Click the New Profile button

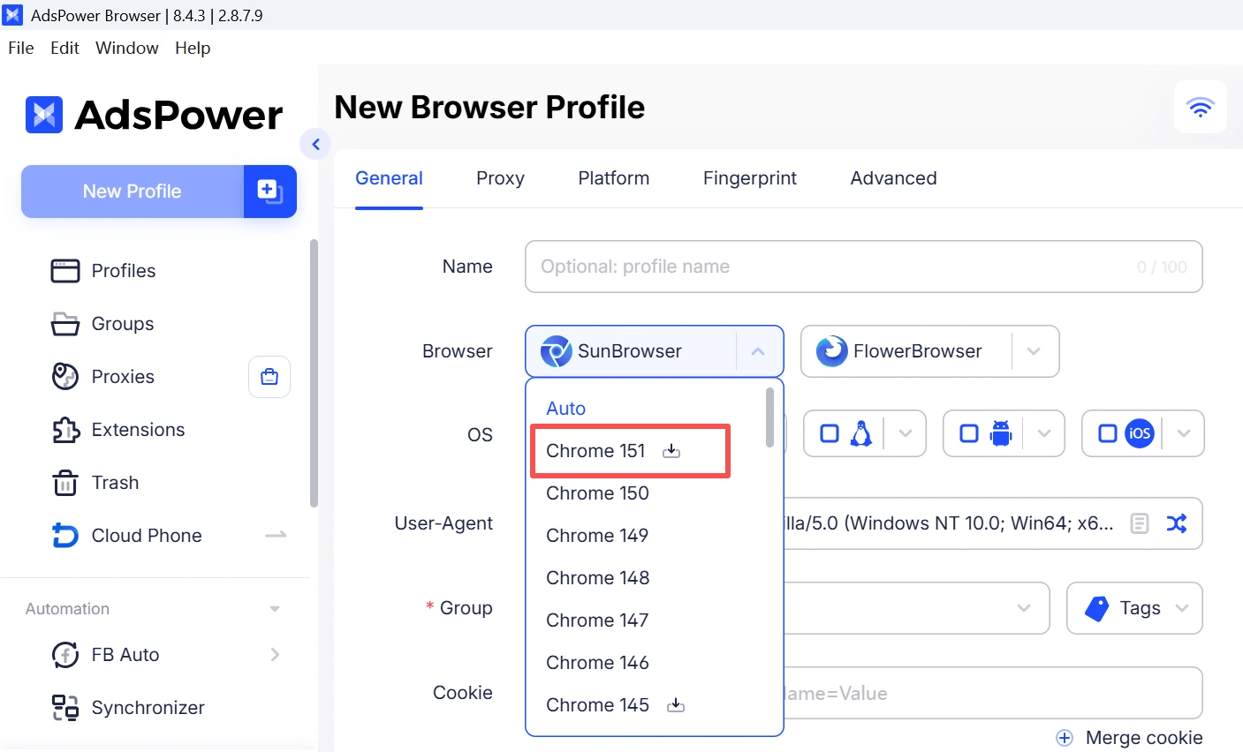click(133, 192)
